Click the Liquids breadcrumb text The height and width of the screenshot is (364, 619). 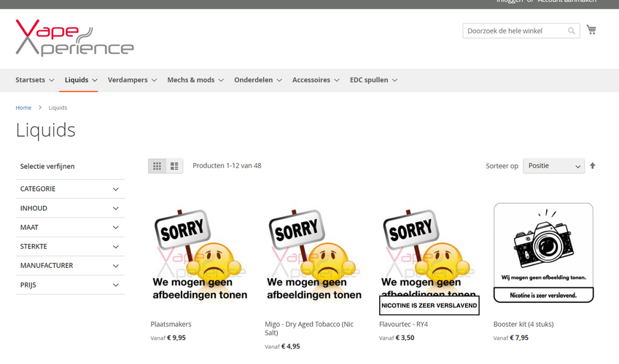coord(58,108)
